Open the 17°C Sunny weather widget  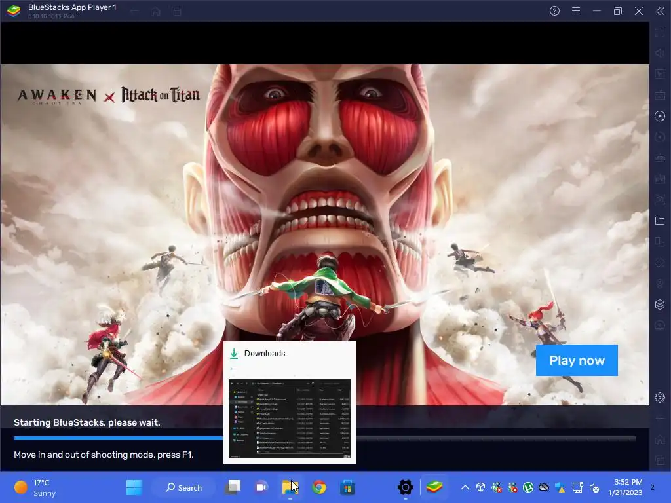click(x=35, y=487)
